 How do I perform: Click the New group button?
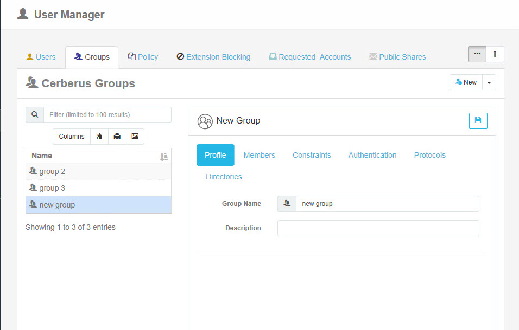(466, 82)
